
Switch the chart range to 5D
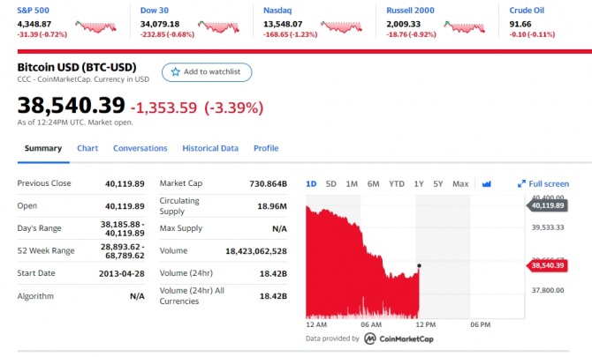(331, 184)
